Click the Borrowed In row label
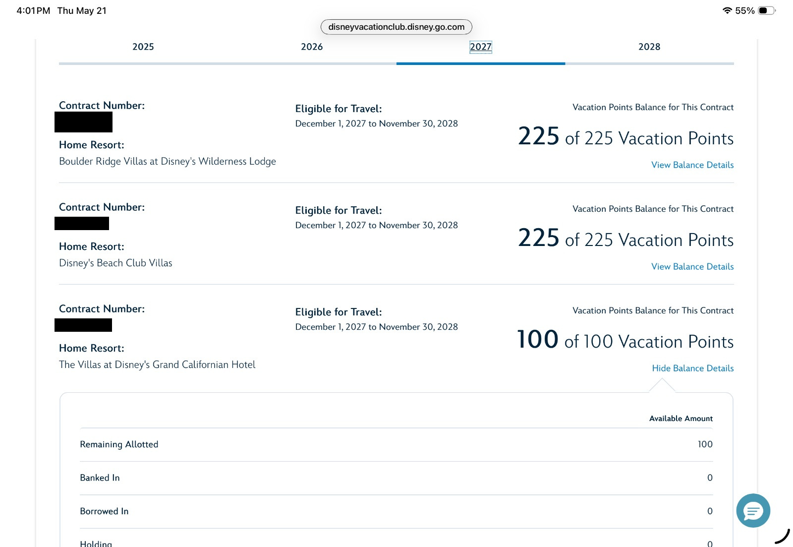Viewport: 793px width, 547px height. 104,511
